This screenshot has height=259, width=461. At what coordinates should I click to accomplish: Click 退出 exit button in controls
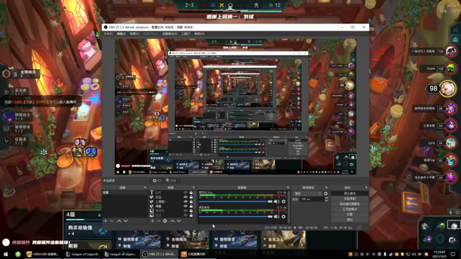click(x=350, y=220)
